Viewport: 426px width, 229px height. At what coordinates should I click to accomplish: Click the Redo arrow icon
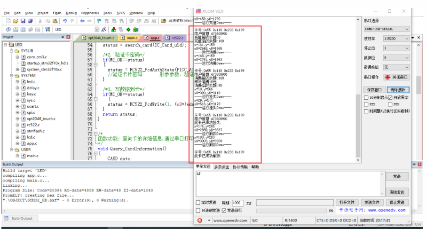tap(72, 21)
